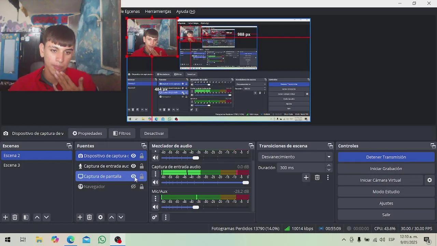
Task: Hide Captura de pantalla with its eye toggle
Action: pyautogui.click(x=133, y=176)
